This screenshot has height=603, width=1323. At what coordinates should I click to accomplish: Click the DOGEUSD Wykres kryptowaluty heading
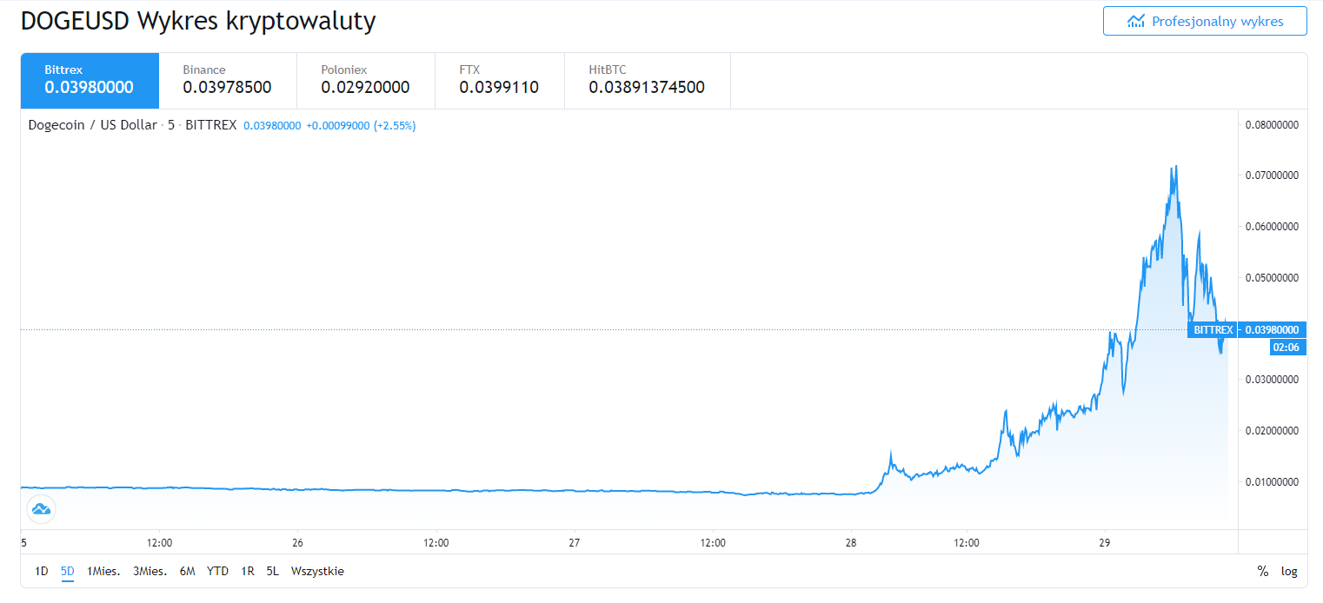pyautogui.click(x=198, y=21)
